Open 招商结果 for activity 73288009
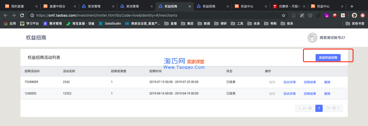The image size is (368, 126). click(310, 82)
